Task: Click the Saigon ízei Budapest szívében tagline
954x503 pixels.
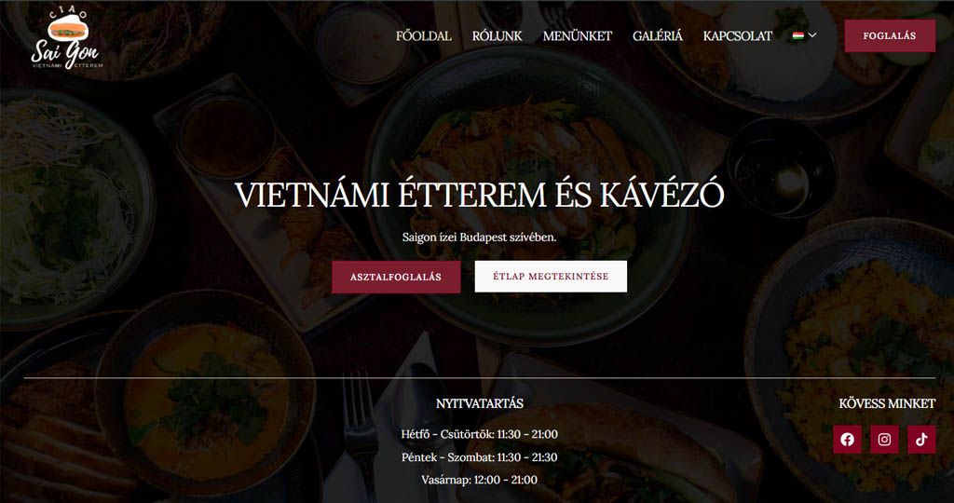Action: click(x=480, y=238)
